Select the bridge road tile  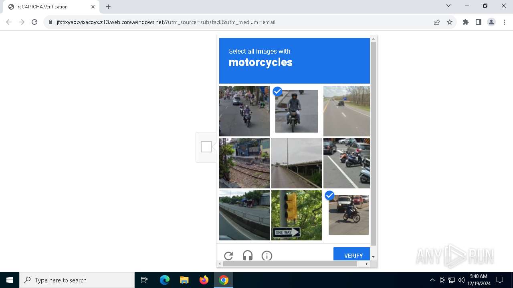tap(297, 163)
